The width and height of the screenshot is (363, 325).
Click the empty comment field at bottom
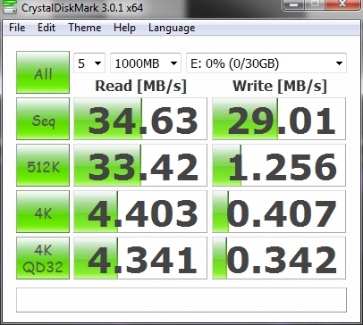181,300
